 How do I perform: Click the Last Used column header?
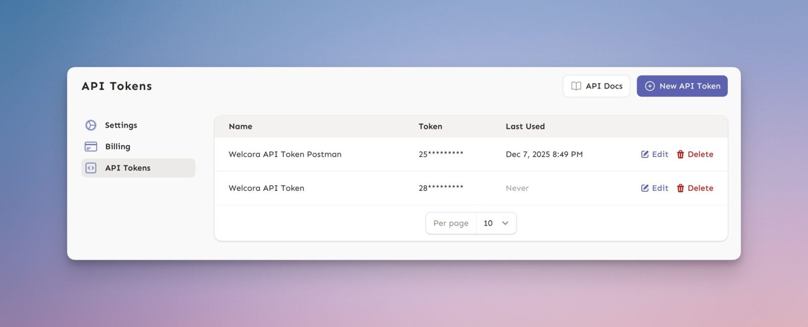click(x=525, y=127)
